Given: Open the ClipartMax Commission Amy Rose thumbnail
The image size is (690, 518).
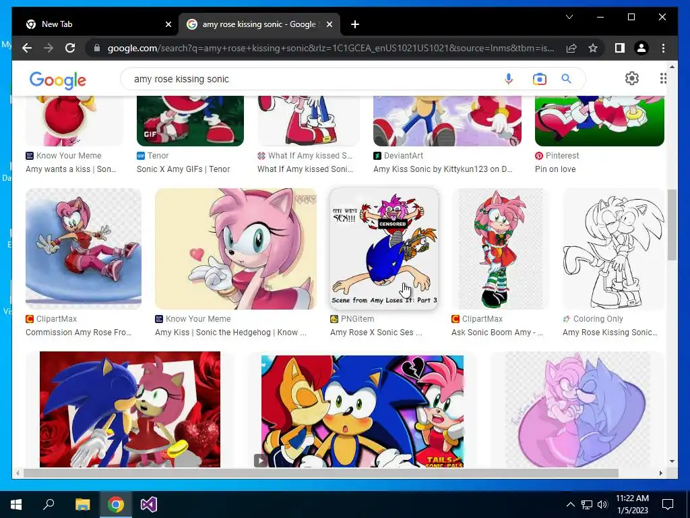Looking at the screenshot, I should tap(84, 248).
